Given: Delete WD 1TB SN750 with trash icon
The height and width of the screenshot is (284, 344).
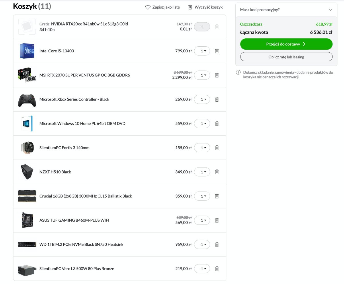Looking at the screenshot, I should click(217, 244).
